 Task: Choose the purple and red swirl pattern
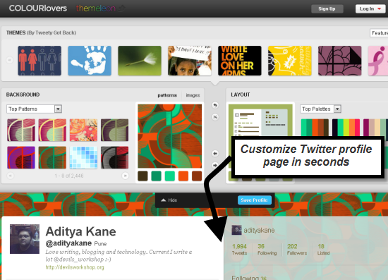coord(21,157)
